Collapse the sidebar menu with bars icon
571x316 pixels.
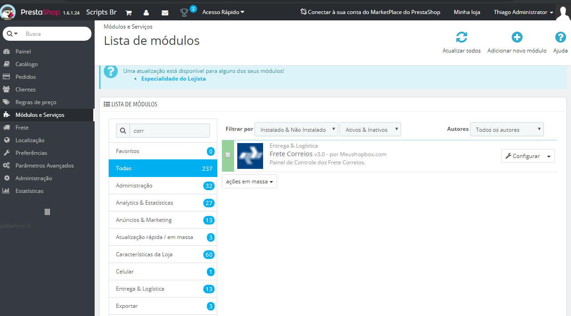click(x=47, y=212)
